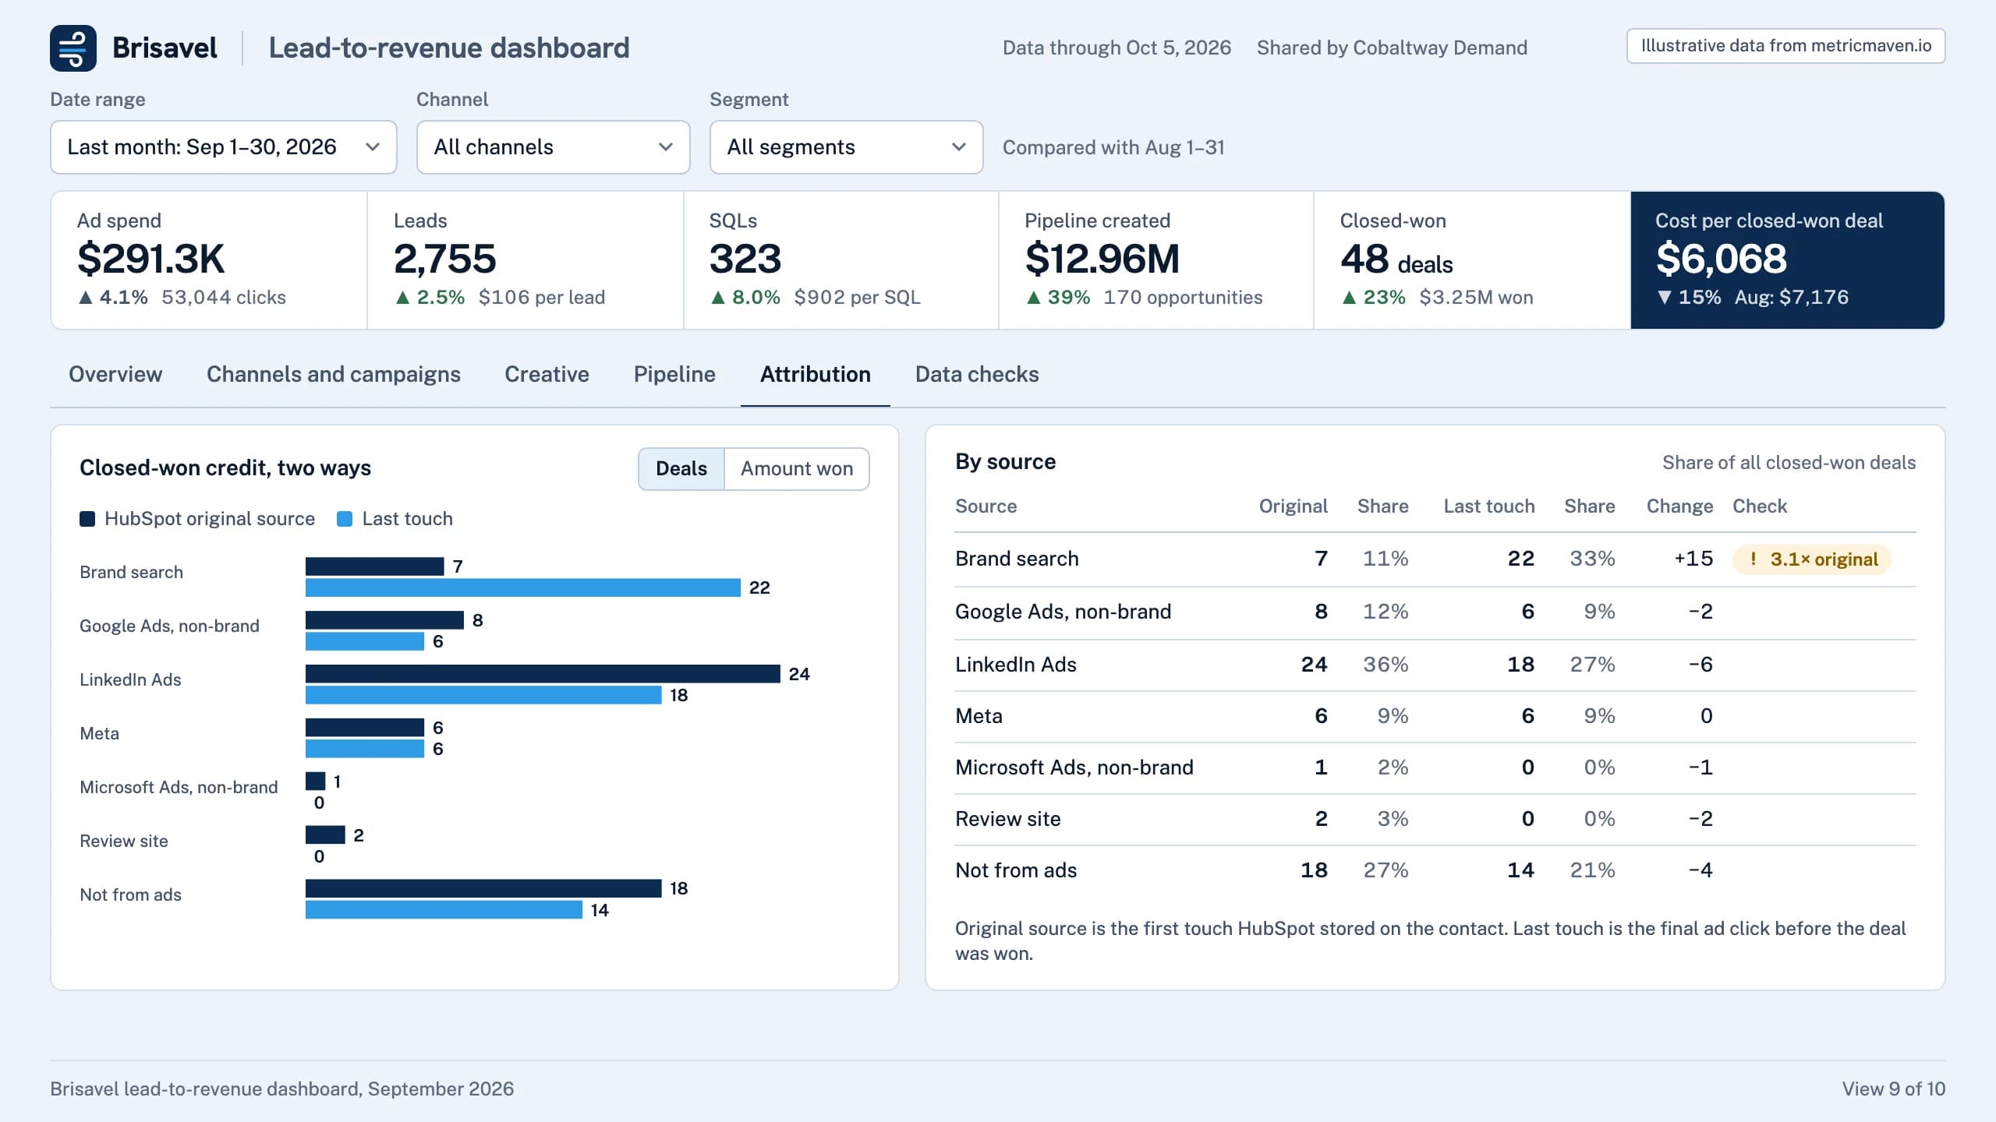Viewport: 1996px width, 1122px height.
Task: Click the Leads 2.5% up-arrow indicator
Action: coord(402,298)
